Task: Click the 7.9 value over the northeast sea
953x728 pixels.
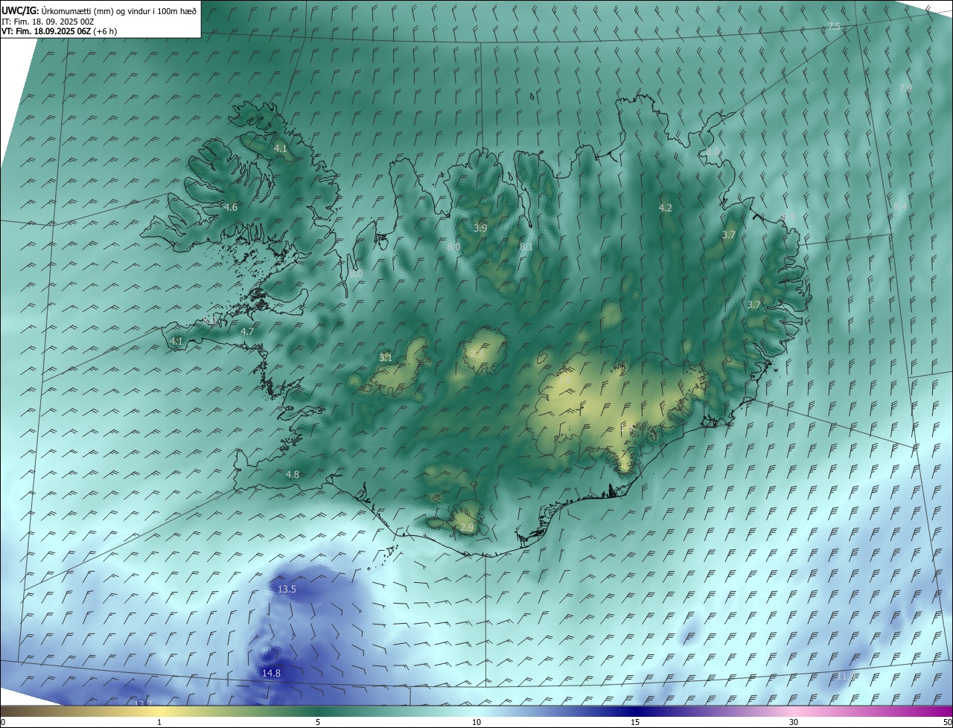Action: [905, 88]
